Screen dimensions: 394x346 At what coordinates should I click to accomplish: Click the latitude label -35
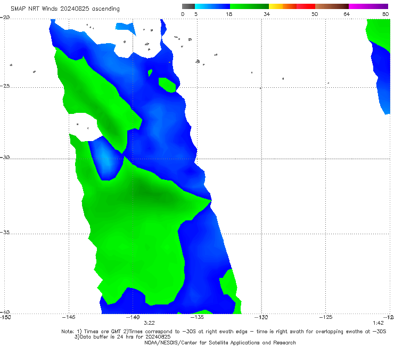5,232
